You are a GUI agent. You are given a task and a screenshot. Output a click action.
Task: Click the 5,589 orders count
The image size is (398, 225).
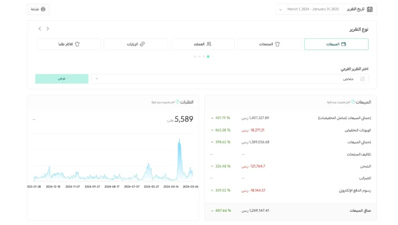[184, 119]
